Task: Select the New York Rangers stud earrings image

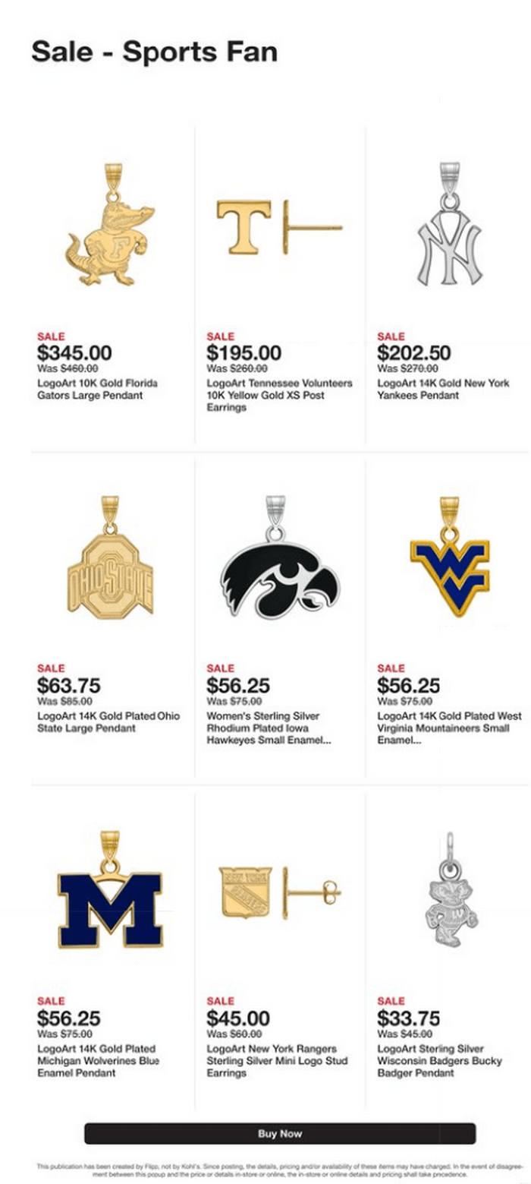Action: point(279,892)
